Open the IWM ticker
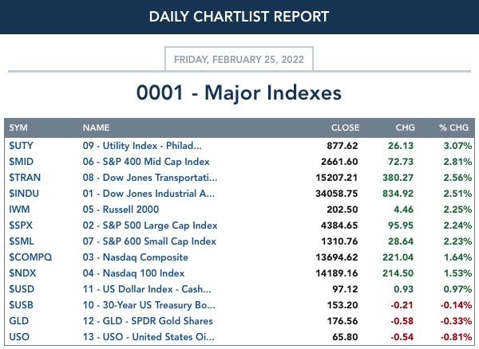This screenshot has height=349, width=479. [x=19, y=210]
